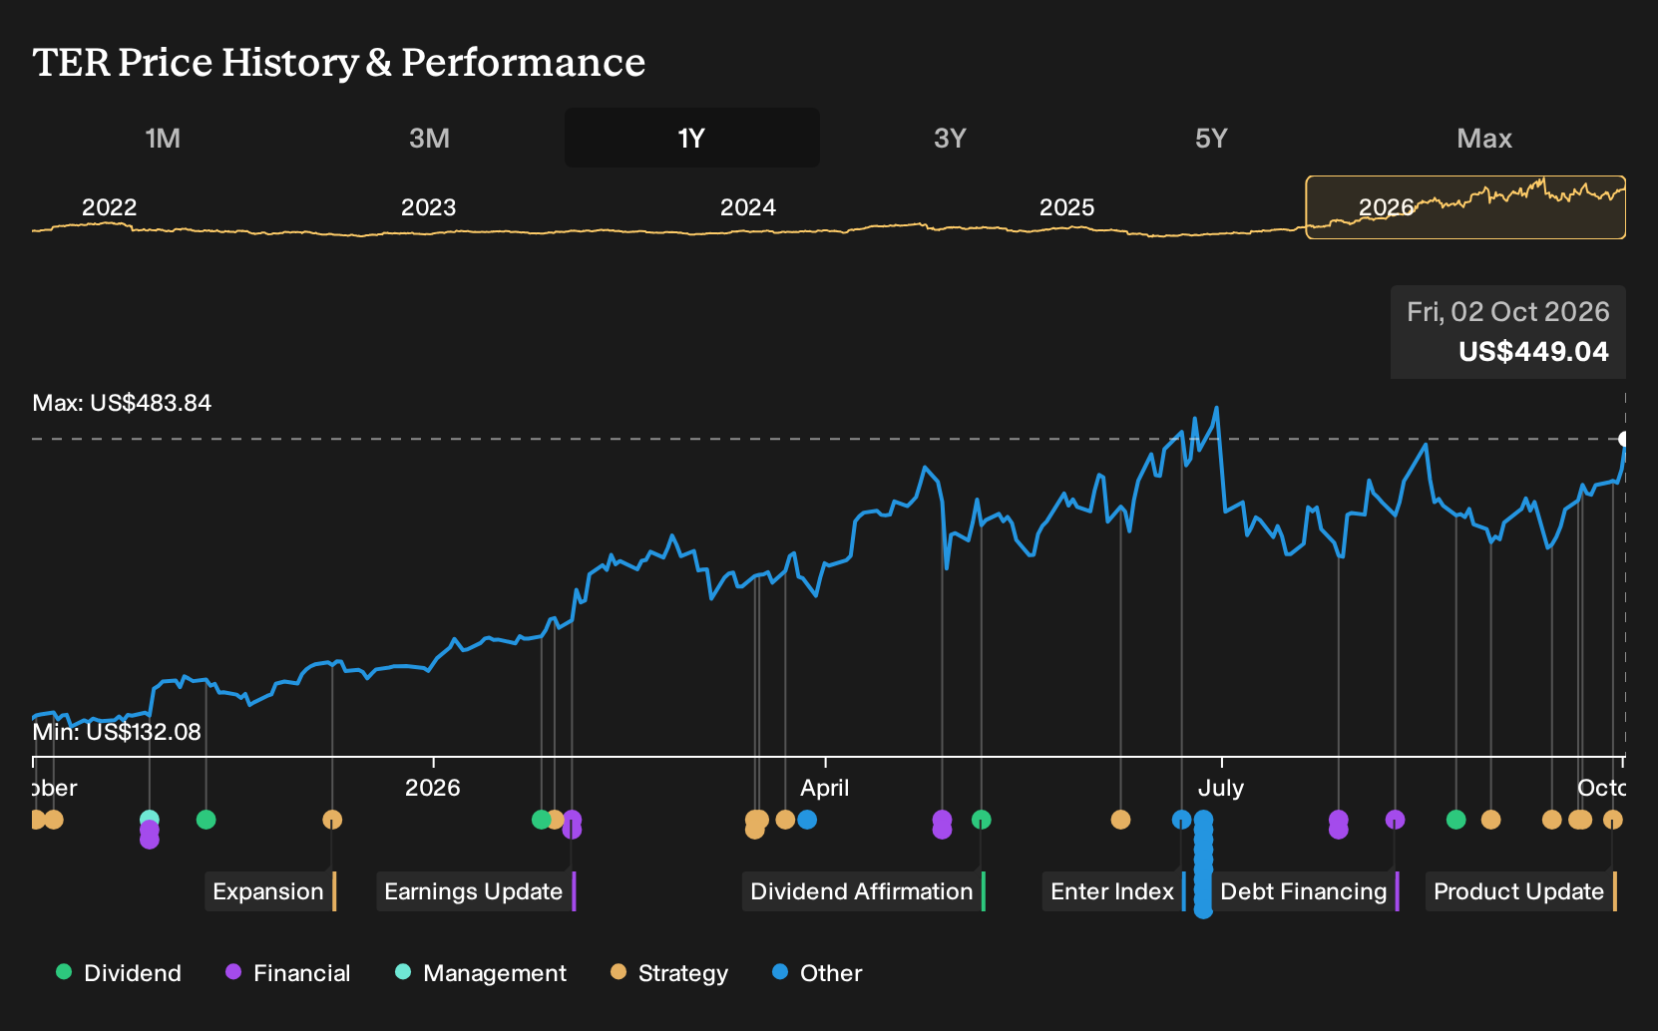This screenshot has width=1658, height=1031.
Task: Switch chart to Max range
Action: pyautogui.click(x=1484, y=138)
